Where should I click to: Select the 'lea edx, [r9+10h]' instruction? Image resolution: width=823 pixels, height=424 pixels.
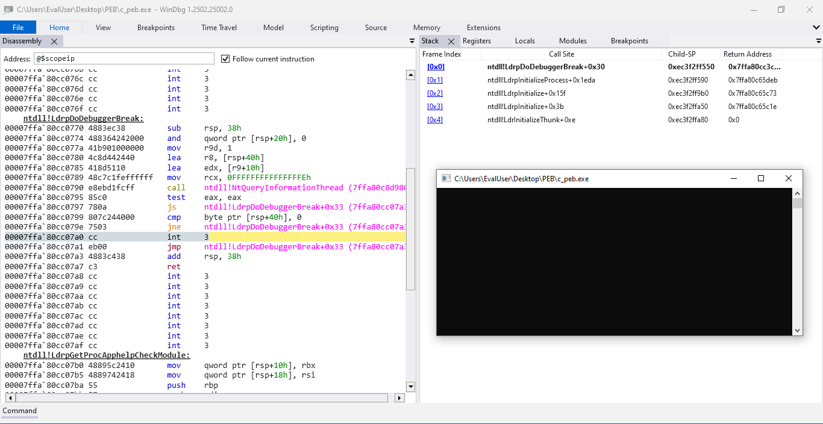point(205,168)
